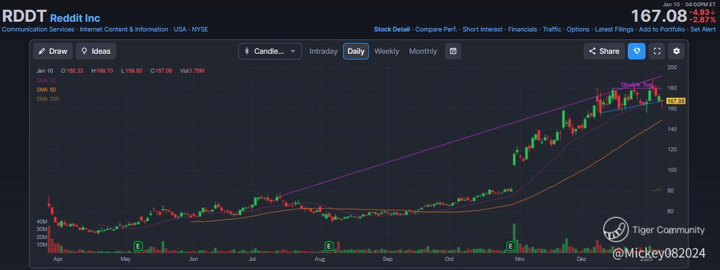720x270 pixels.
Task: Switch to Intraday timeframe
Action: pos(324,51)
